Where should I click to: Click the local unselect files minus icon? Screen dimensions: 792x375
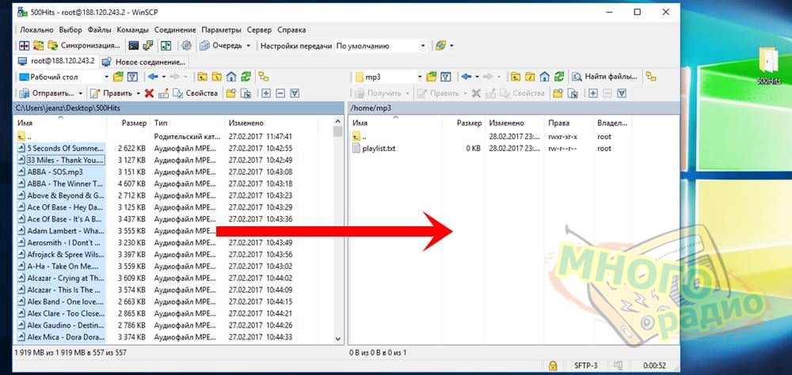click(x=281, y=93)
